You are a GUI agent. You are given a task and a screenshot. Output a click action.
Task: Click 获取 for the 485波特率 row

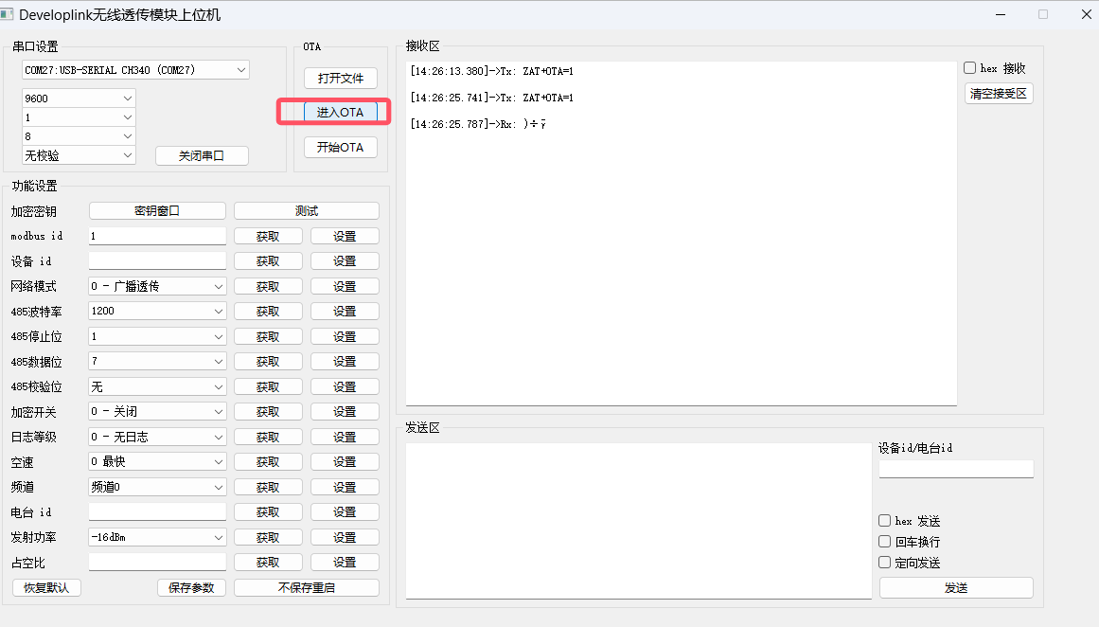pyautogui.click(x=268, y=312)
